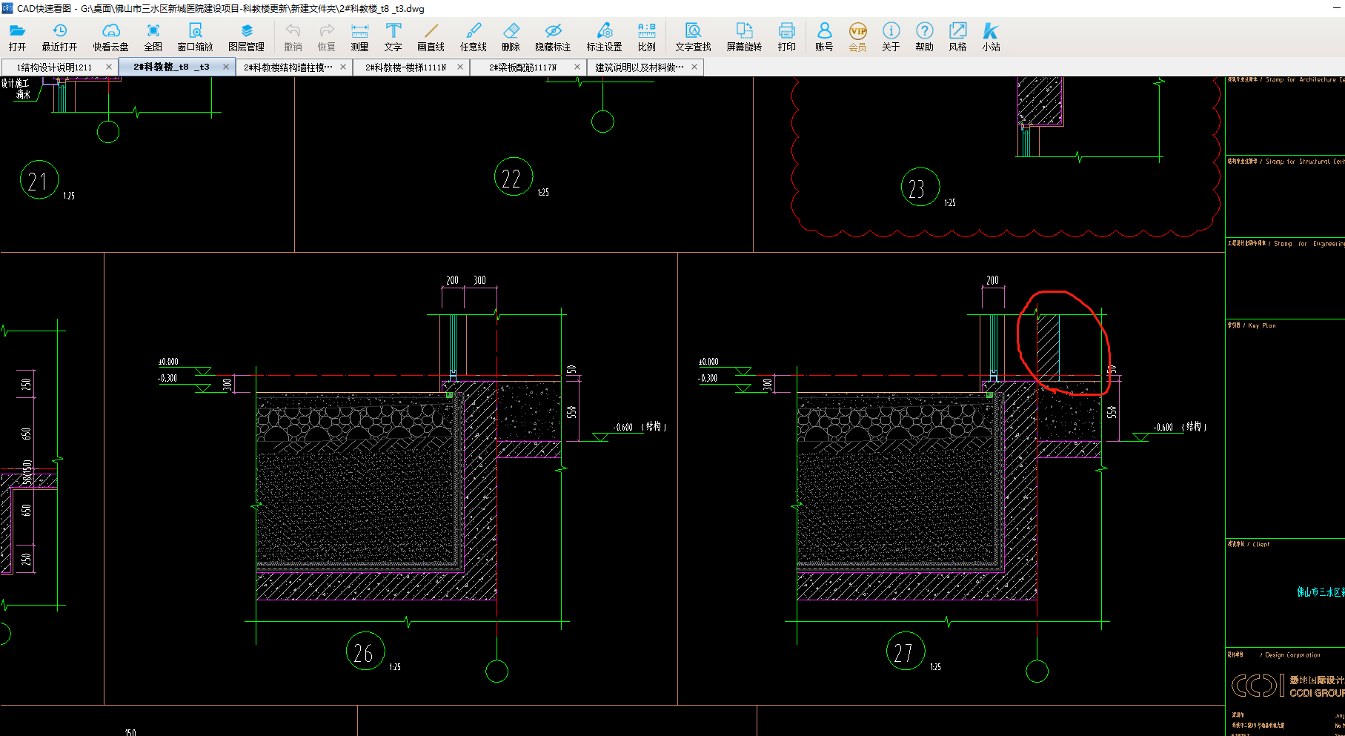Close tab 2#科教楼-楼梯1111N
Viewport: 1345px width, 736px height.
tap(460, 67)
